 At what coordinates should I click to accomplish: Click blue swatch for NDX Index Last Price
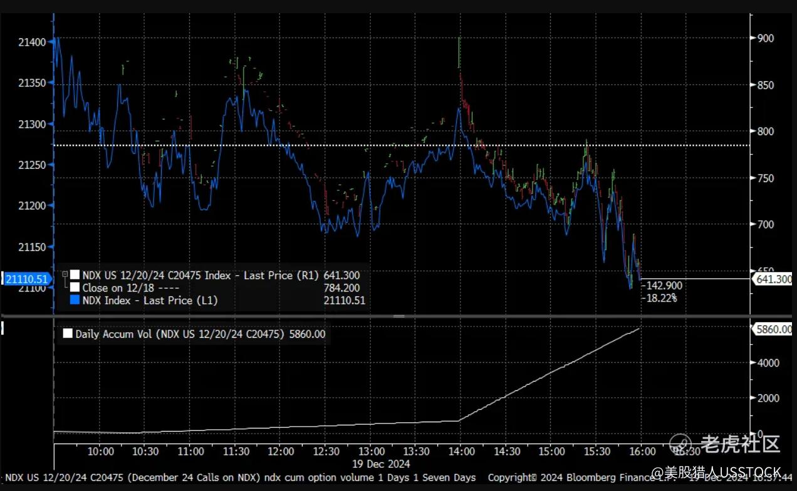coord(75,300)
